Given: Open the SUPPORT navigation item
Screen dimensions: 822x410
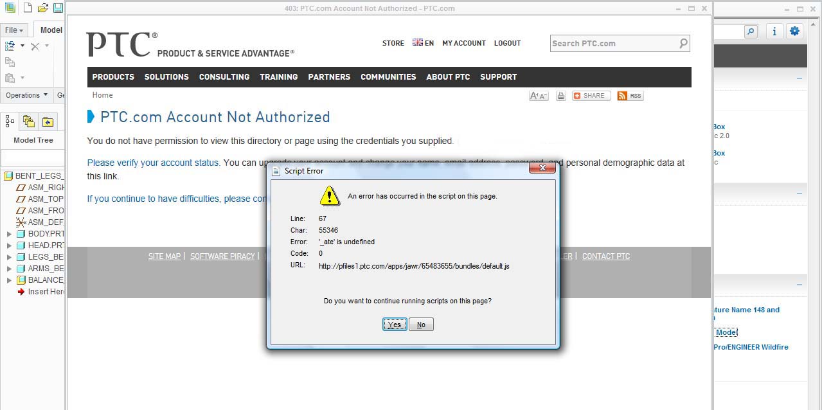Looking at the screenshot, I should pos(499,76).
